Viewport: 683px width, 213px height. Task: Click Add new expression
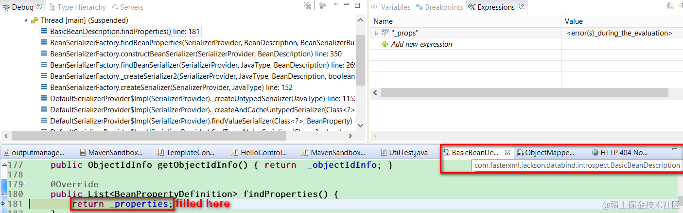coord(421,44)
